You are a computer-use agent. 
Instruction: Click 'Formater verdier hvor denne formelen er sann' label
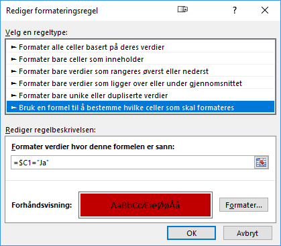[x=93, y=147]
